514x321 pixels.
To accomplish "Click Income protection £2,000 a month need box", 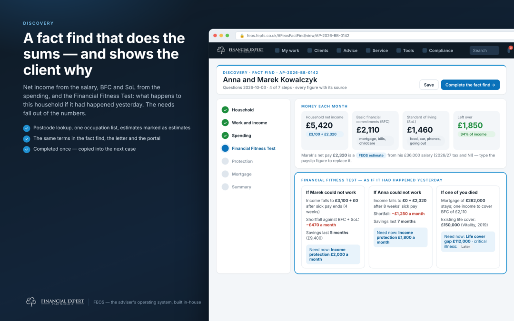I will (333, 254).
